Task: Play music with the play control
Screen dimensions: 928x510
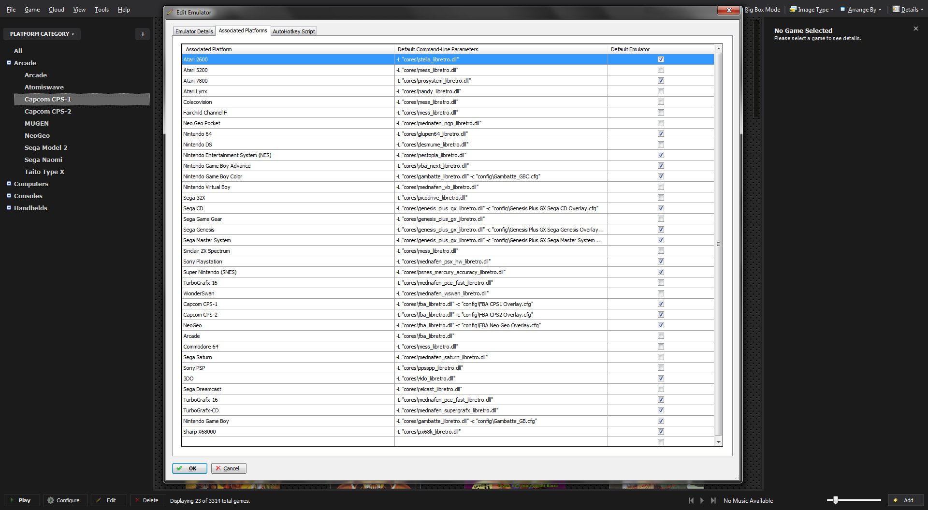Action: [702, 501]
